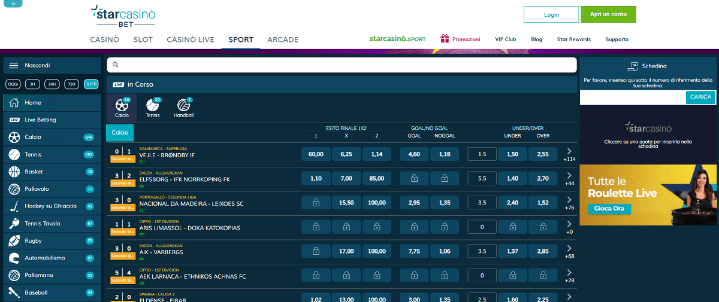Toggle 72H time filter
The image size is (719, 302).
(x=72, y=84)
